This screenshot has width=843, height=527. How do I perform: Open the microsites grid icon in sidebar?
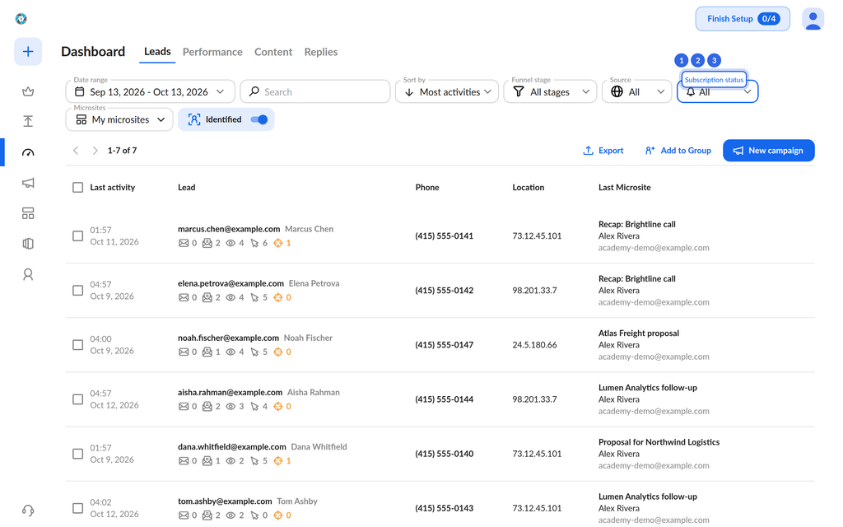click(28, 213)
